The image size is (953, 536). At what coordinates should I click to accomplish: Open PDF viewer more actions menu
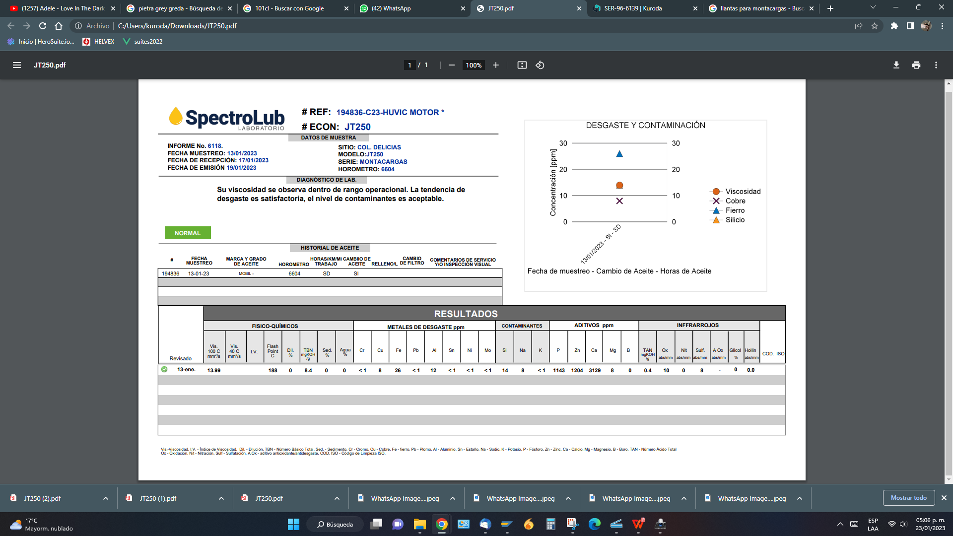(936, 65)
